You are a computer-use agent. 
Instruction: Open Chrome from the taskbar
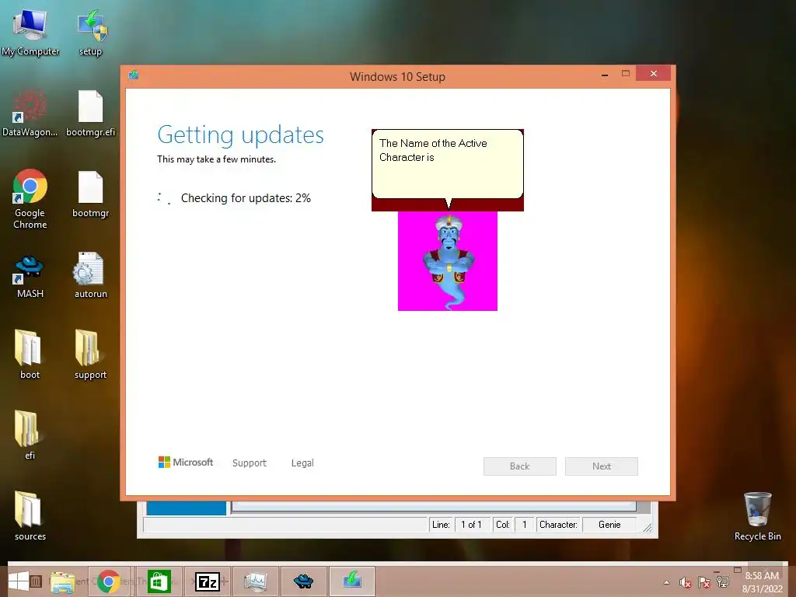[108, 581]
